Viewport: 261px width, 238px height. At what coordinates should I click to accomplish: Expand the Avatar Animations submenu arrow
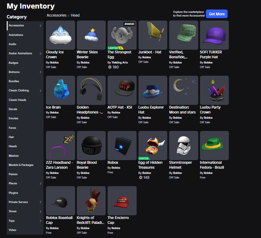40,53
